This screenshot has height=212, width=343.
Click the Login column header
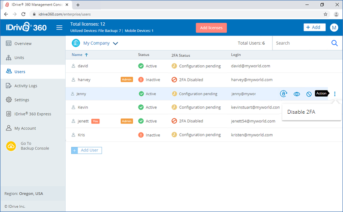[236, 55]
